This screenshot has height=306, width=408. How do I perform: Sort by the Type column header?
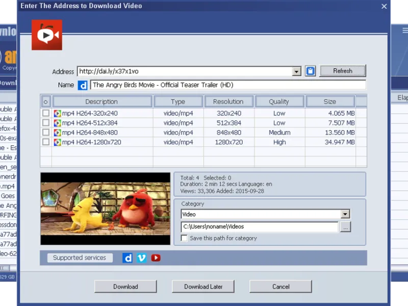[x=178, y=101]
